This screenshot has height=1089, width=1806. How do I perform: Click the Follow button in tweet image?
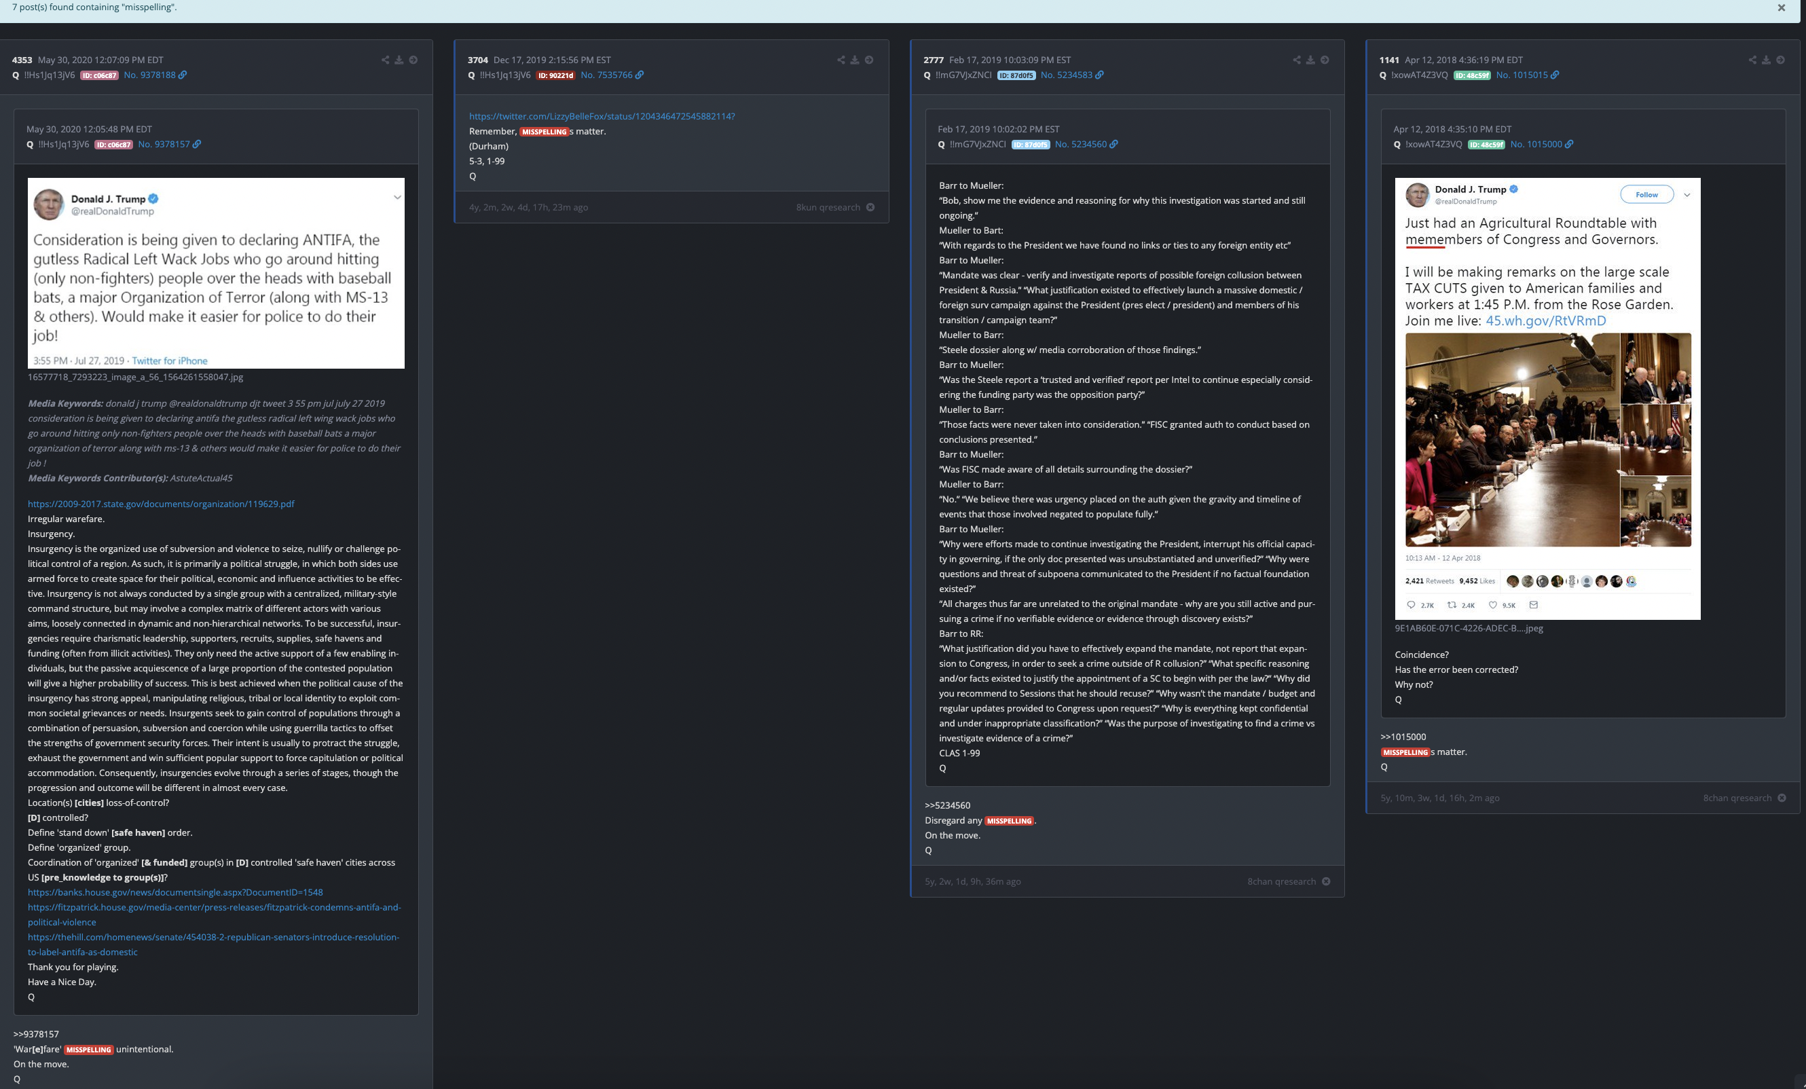point(1646,194)
